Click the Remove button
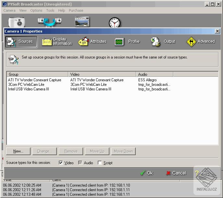The height and width of the screenshot is (198, 223). coord(71,151)
